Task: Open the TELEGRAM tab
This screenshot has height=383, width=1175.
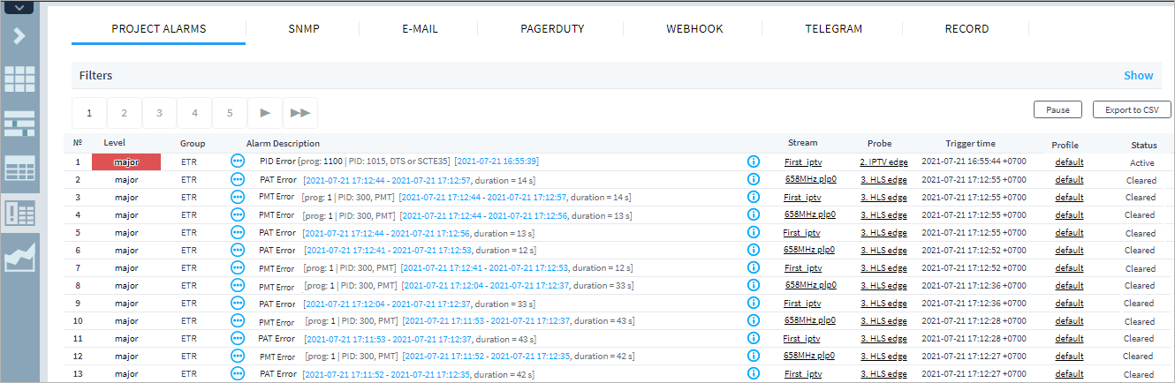Action: click(x=833, y=29)
